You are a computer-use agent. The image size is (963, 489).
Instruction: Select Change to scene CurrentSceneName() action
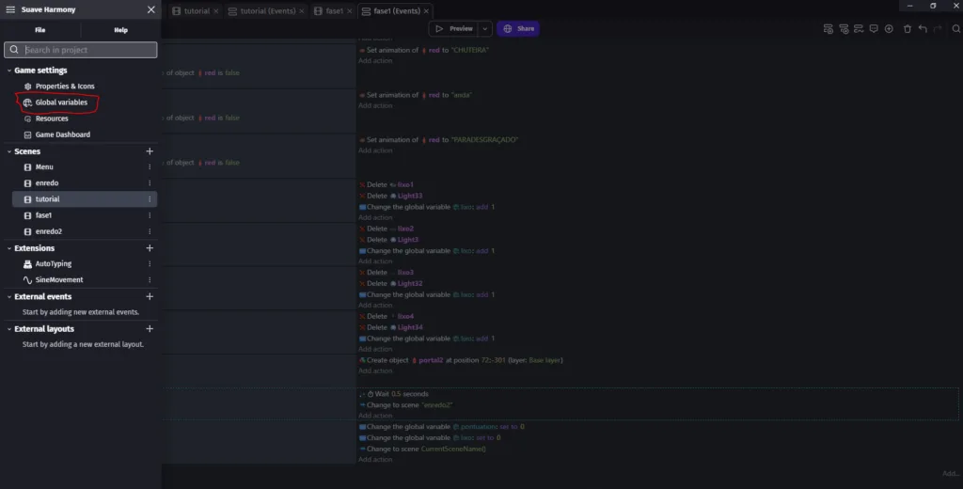[x=422, y=450]
